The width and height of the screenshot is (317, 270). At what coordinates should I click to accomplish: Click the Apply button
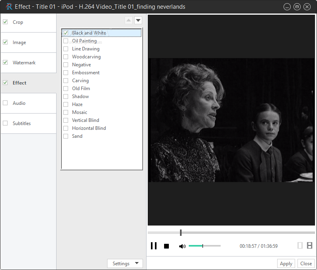coord(286,263)
